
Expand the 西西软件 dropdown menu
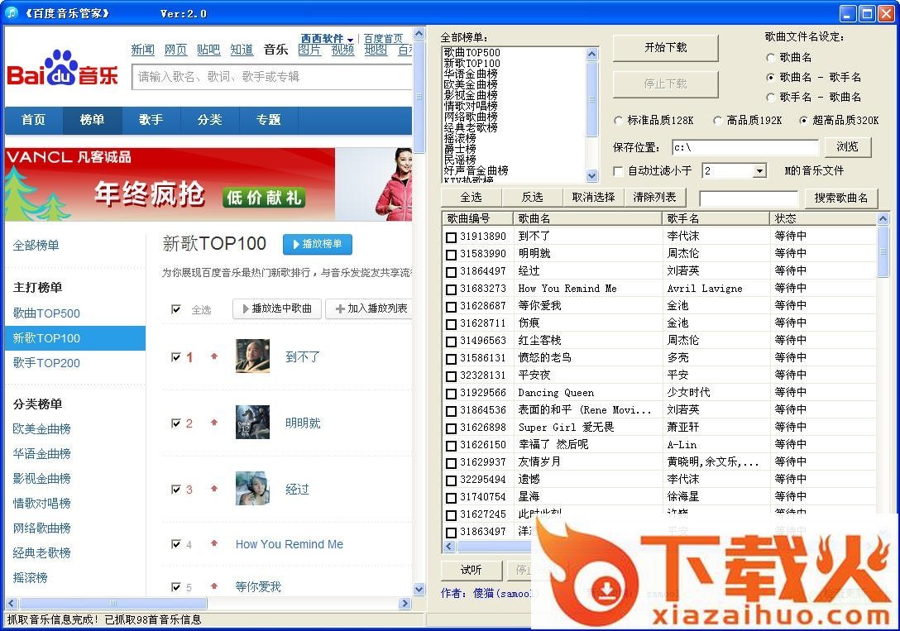[350, 41]
